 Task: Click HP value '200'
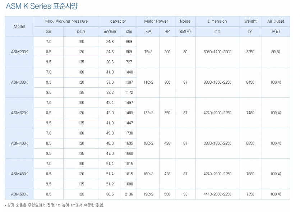(167, 52)
